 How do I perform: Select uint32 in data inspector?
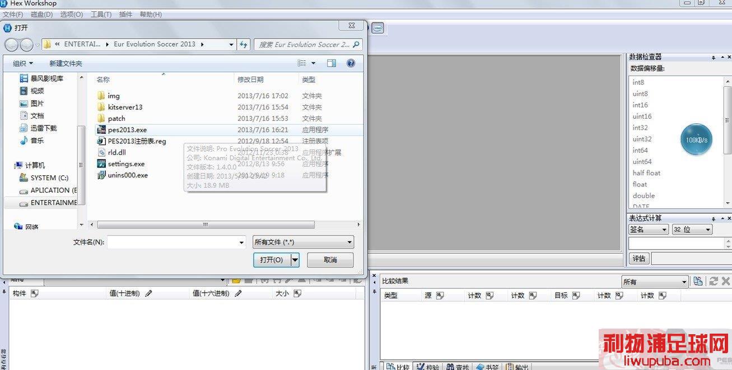click(x=642, y=139)
